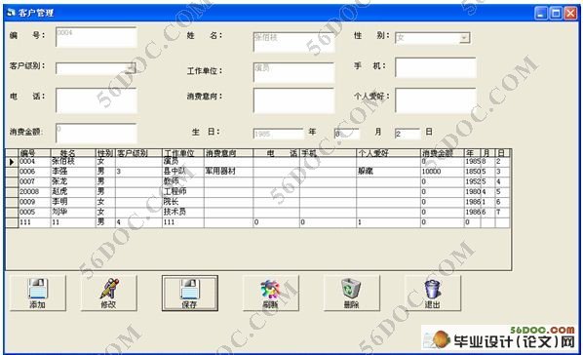Viewport: 583px width, 355px height.
Task: Select cell 20008 in the grid
Action: point(34,191)
